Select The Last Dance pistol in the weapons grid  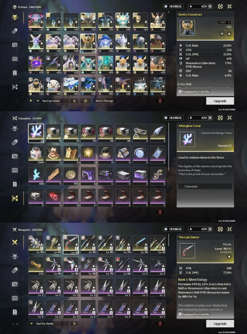(x=71, y=245)
